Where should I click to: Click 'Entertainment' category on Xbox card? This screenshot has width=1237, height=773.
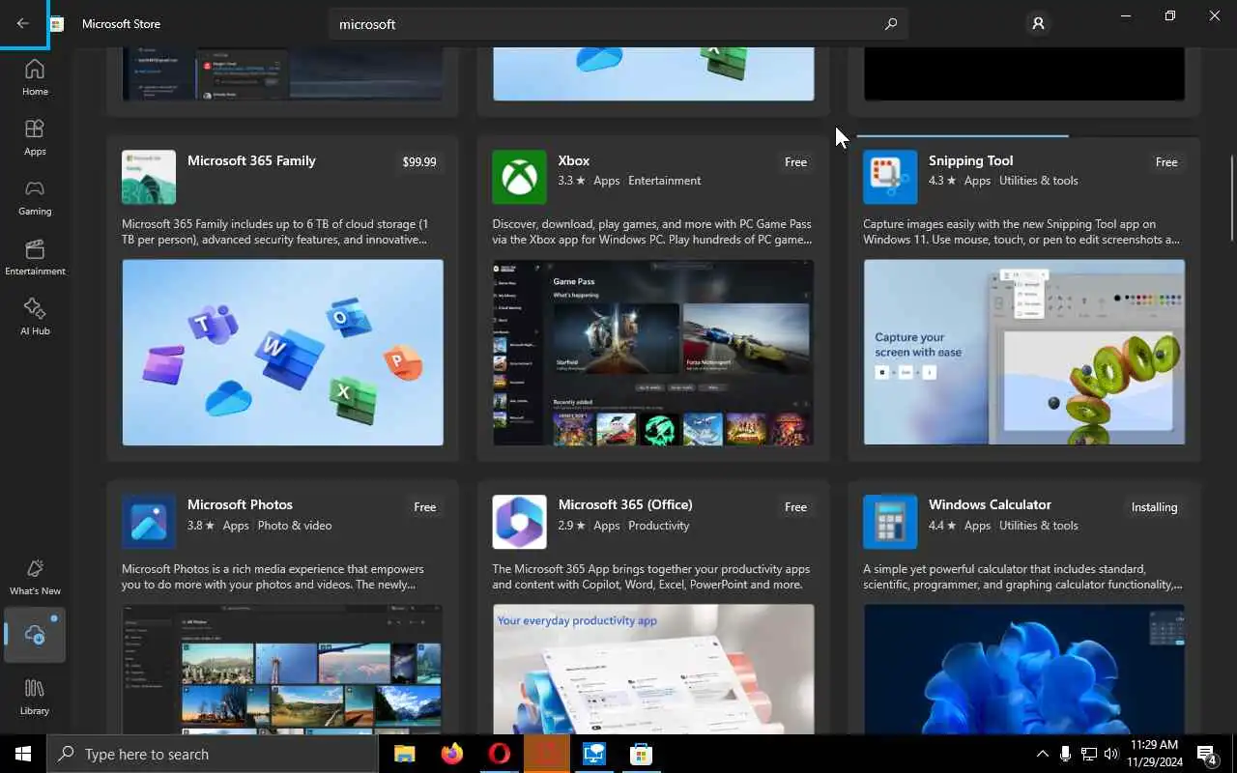coord(665,181)
